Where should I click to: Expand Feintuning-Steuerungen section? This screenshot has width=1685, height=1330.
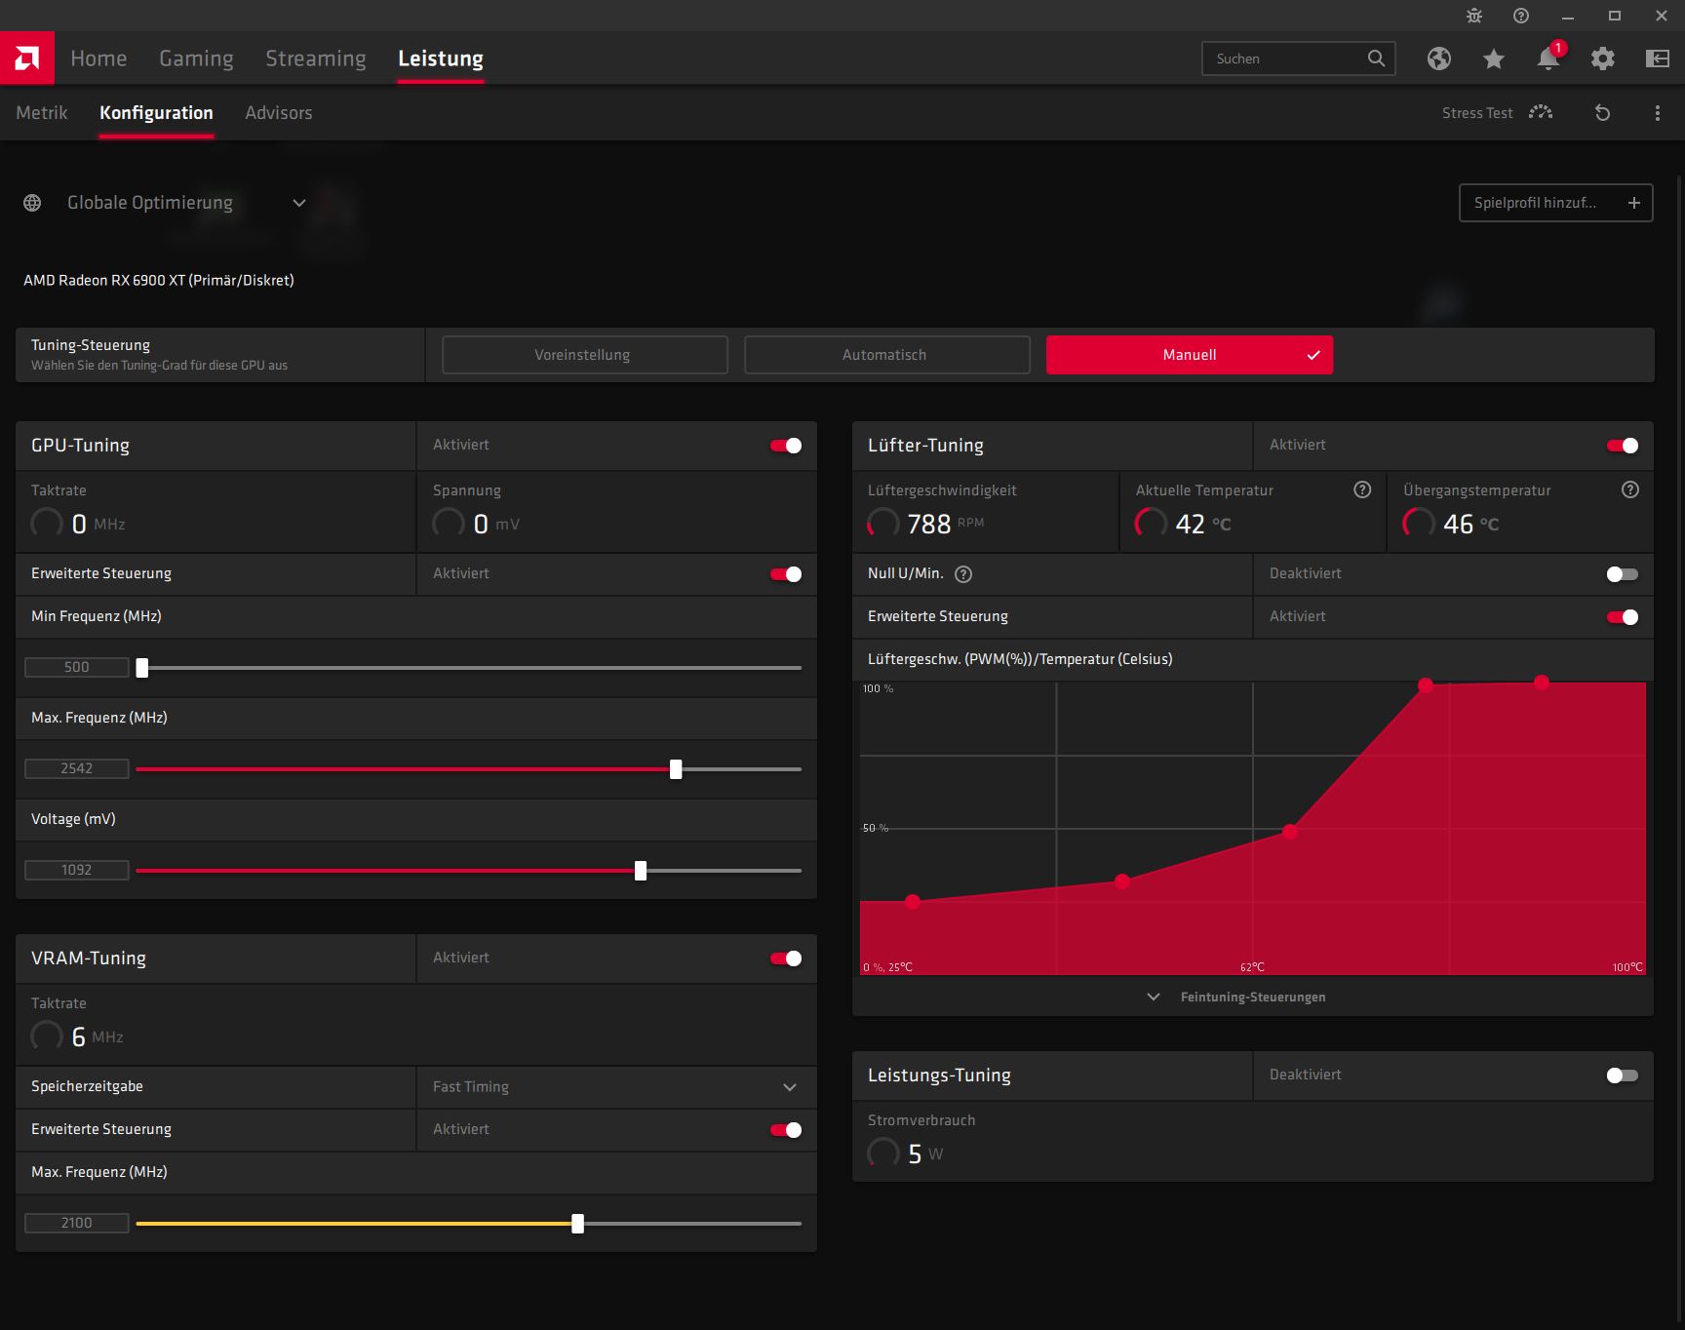click(x=1235, y=997)
